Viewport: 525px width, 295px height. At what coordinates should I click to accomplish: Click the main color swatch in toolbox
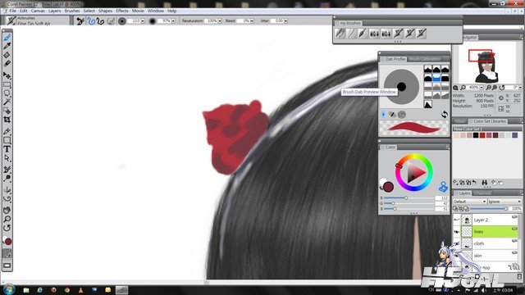[8, 242]
